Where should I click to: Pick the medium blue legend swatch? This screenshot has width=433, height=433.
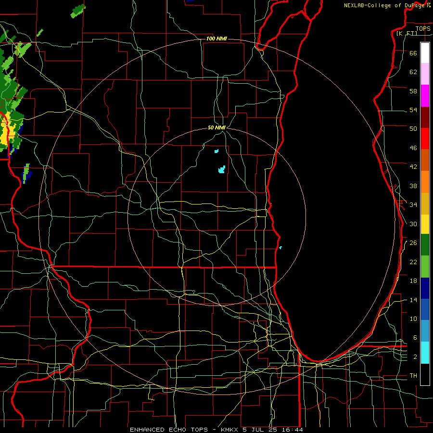pyautogui.click(x=425, y=309)
